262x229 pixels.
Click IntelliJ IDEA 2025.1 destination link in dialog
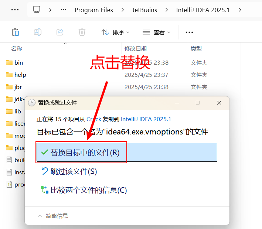coord(146,119)
